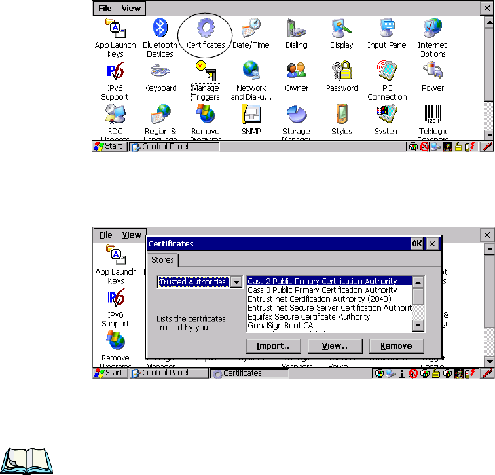Viewport: 495px width, 475px height.
Task: Open Remove Programs icon in lower window
Action: [x=115, y=349]
